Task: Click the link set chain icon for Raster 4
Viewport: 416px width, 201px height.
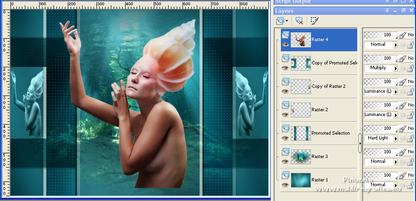Action: 403,35
